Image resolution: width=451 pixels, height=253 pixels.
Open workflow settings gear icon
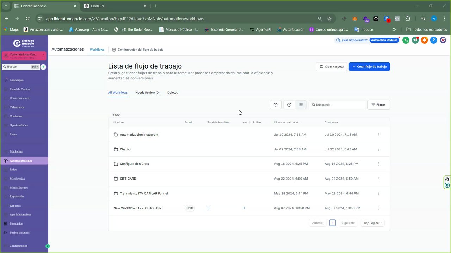[x=114, y=50]
